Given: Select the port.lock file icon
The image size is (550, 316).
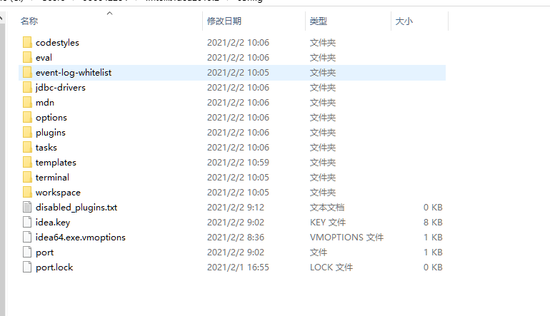Looking at the screenshot, I should coord(27,267).
